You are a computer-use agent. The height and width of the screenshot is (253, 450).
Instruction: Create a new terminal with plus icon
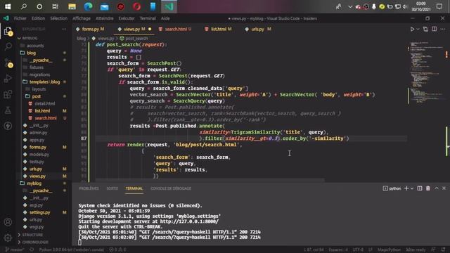click(x=406, y=188)
